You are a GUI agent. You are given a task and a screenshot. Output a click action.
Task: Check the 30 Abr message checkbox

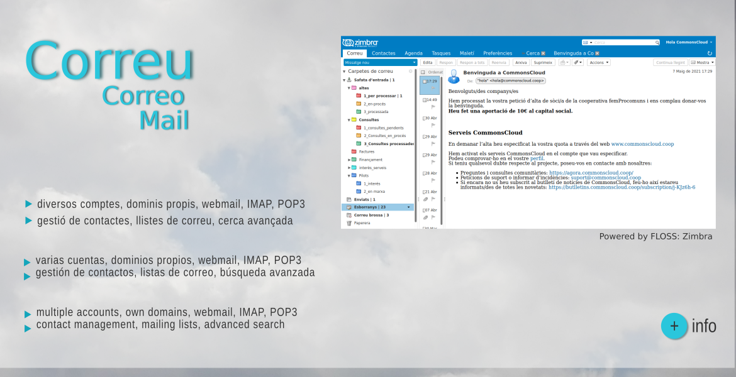(x=425, y=118)
